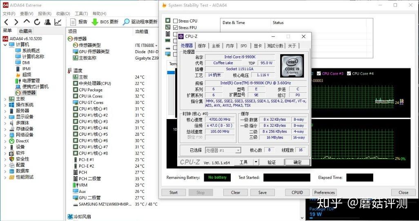Select 计算机名称 in the tree
The width and height of the screenshot is (419, 221).
[33, 57]
